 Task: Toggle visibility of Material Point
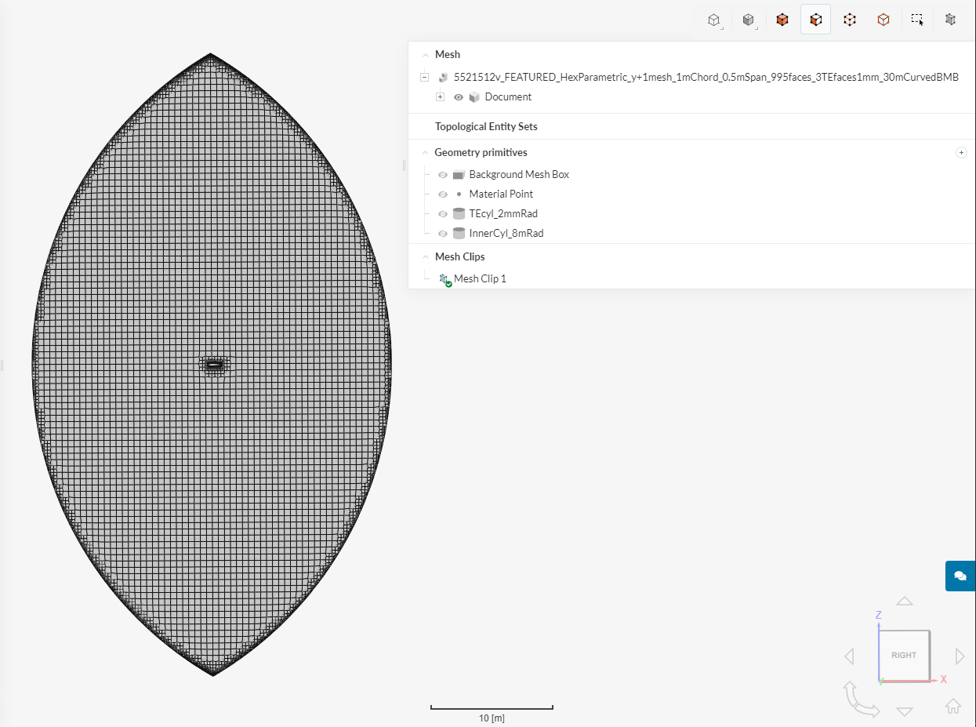click(443, 194)
